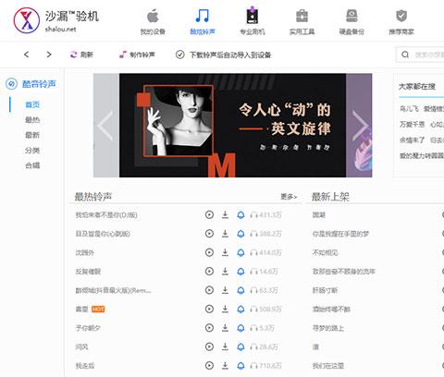
Task: Show next banner with right chevron
Action: click(360, 126)
